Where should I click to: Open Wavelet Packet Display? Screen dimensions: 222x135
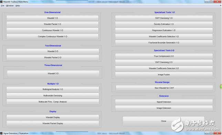[53, 123]
